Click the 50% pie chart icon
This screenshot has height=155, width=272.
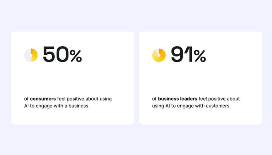pyautogui.click(x=31, y=55)
